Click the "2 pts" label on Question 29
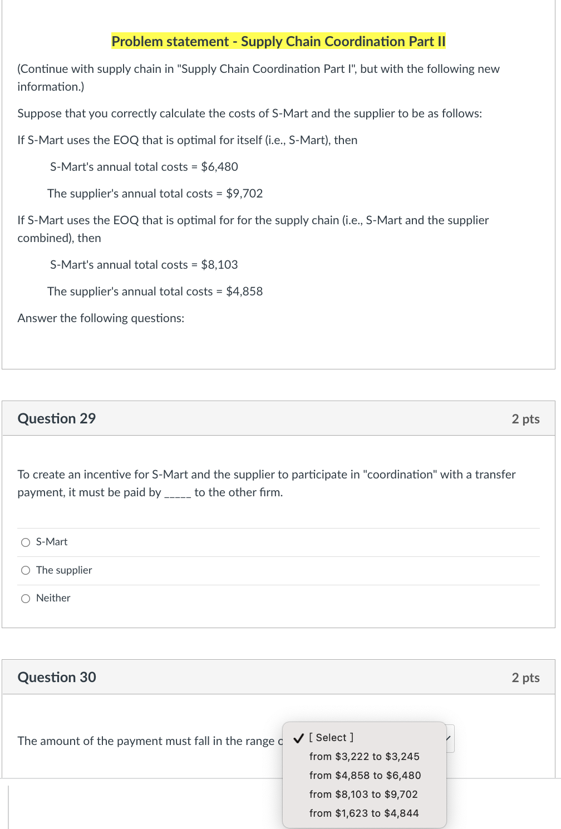Image resolution: width=561 pixels, height=829 pixels. coord(525,418)
